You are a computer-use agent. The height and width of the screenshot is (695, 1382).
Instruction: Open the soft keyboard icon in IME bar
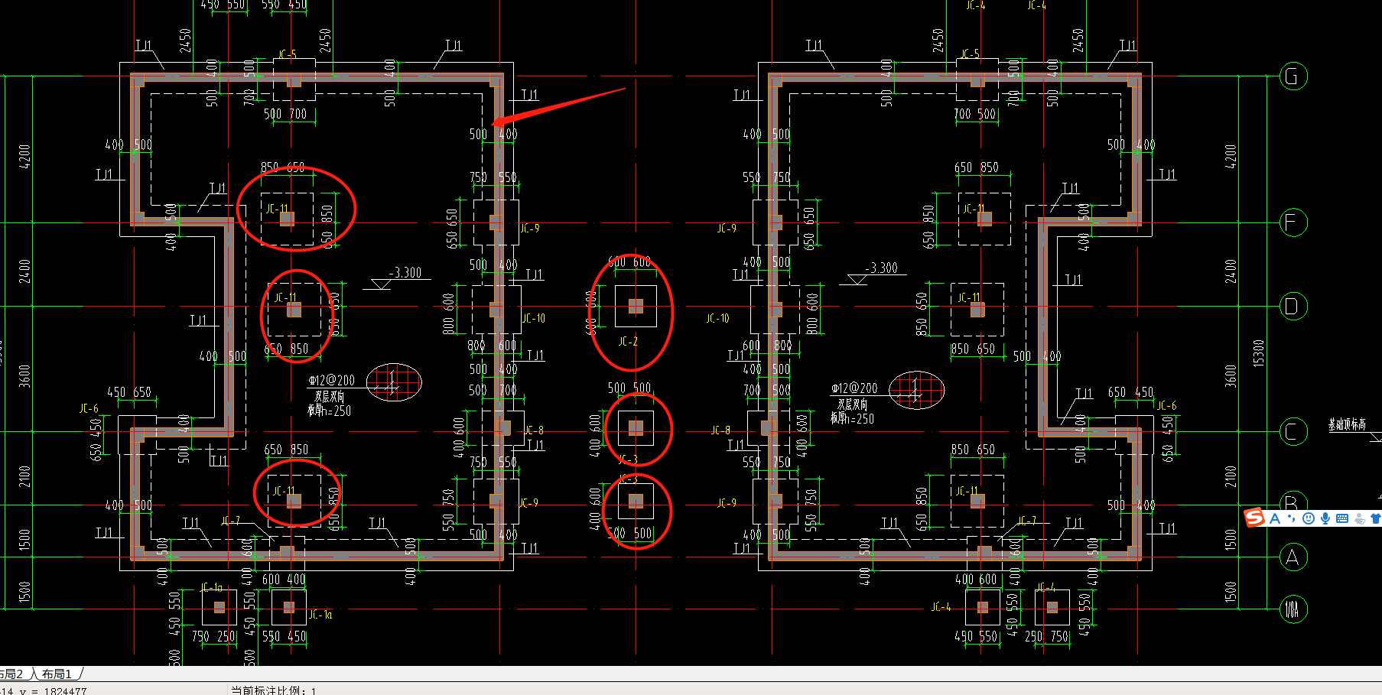coord(1342,518)
